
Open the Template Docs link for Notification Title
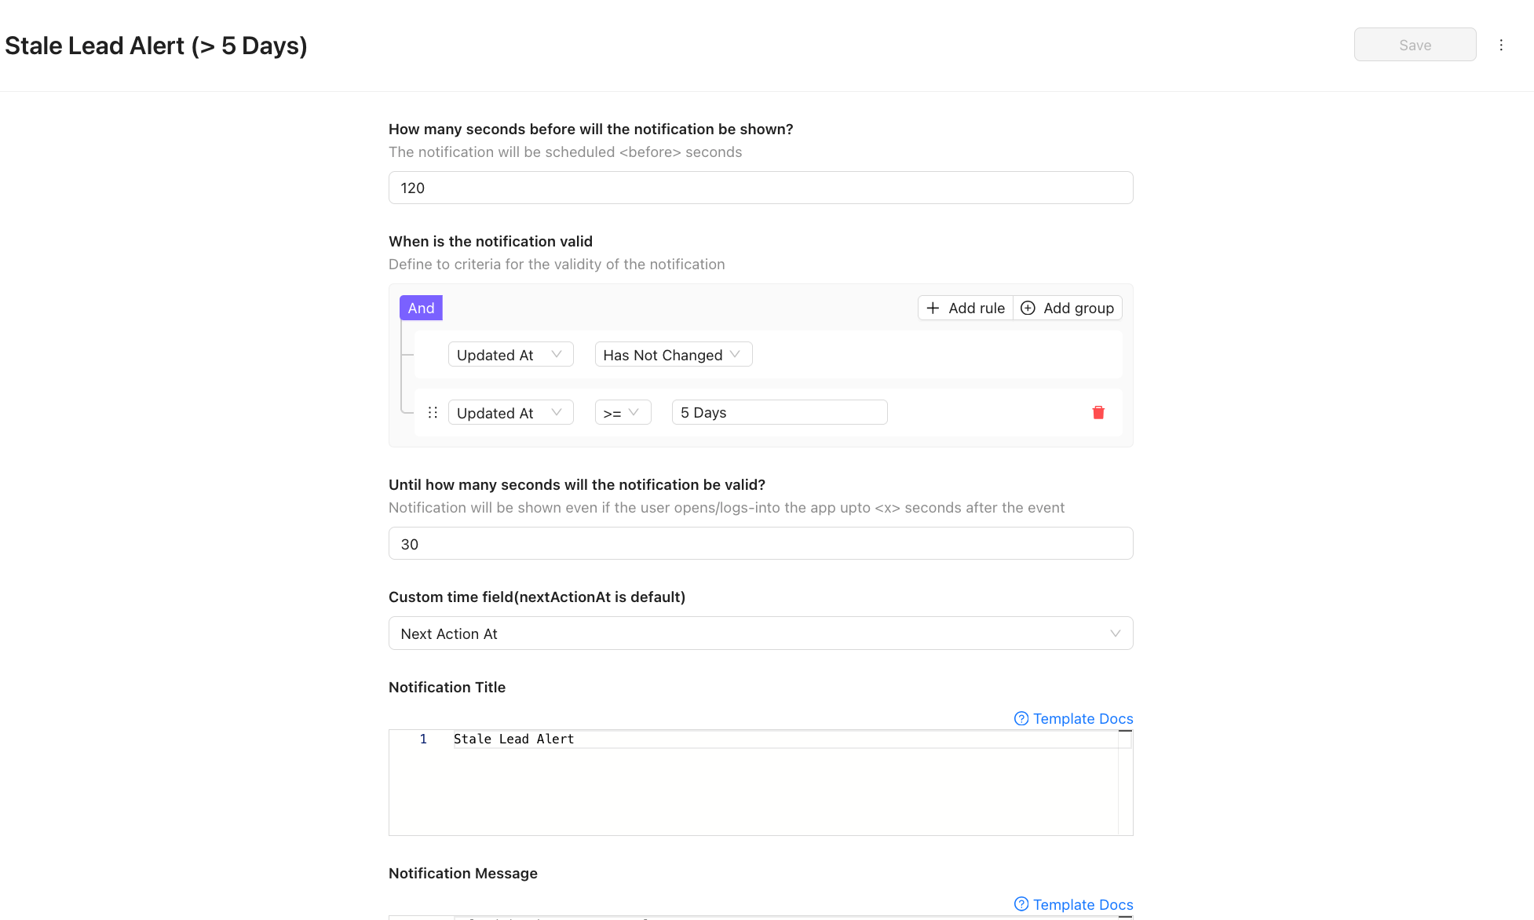point(1083,718)
